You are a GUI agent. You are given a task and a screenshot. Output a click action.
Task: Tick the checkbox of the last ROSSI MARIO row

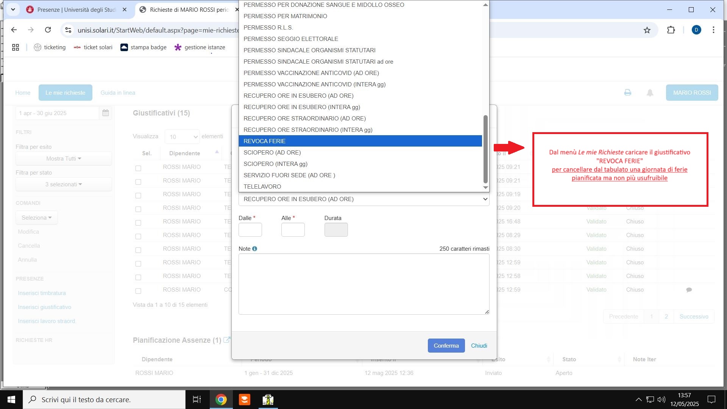coord(138,291)
